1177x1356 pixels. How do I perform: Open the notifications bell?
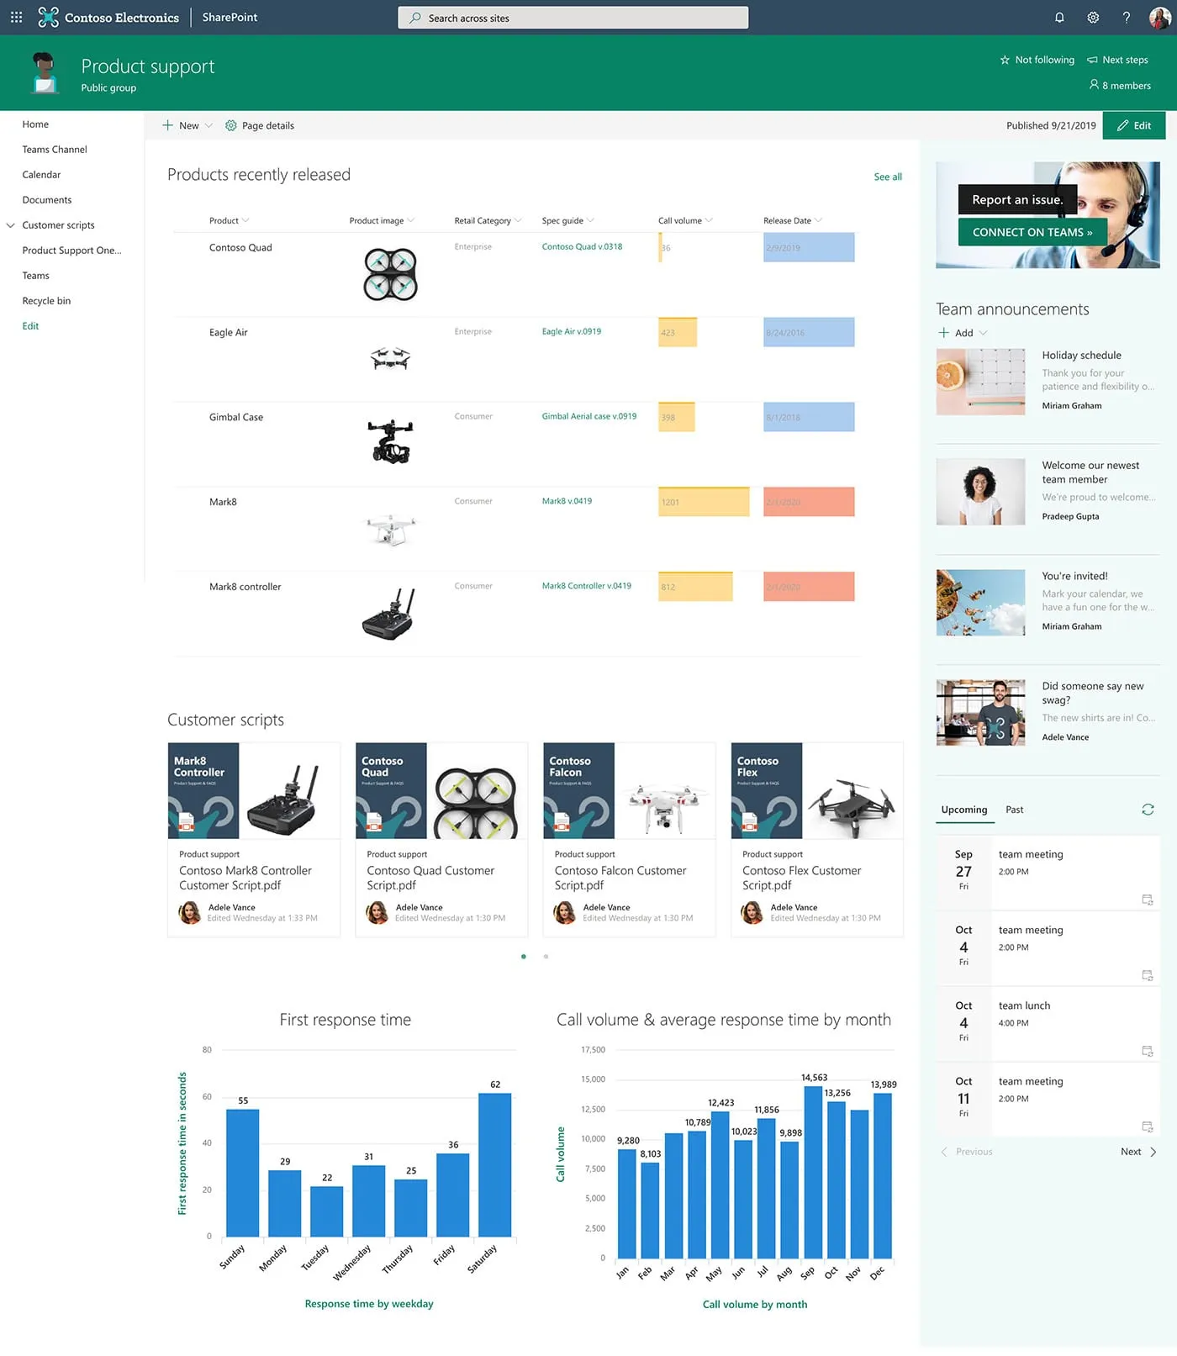coord(1059,17)
